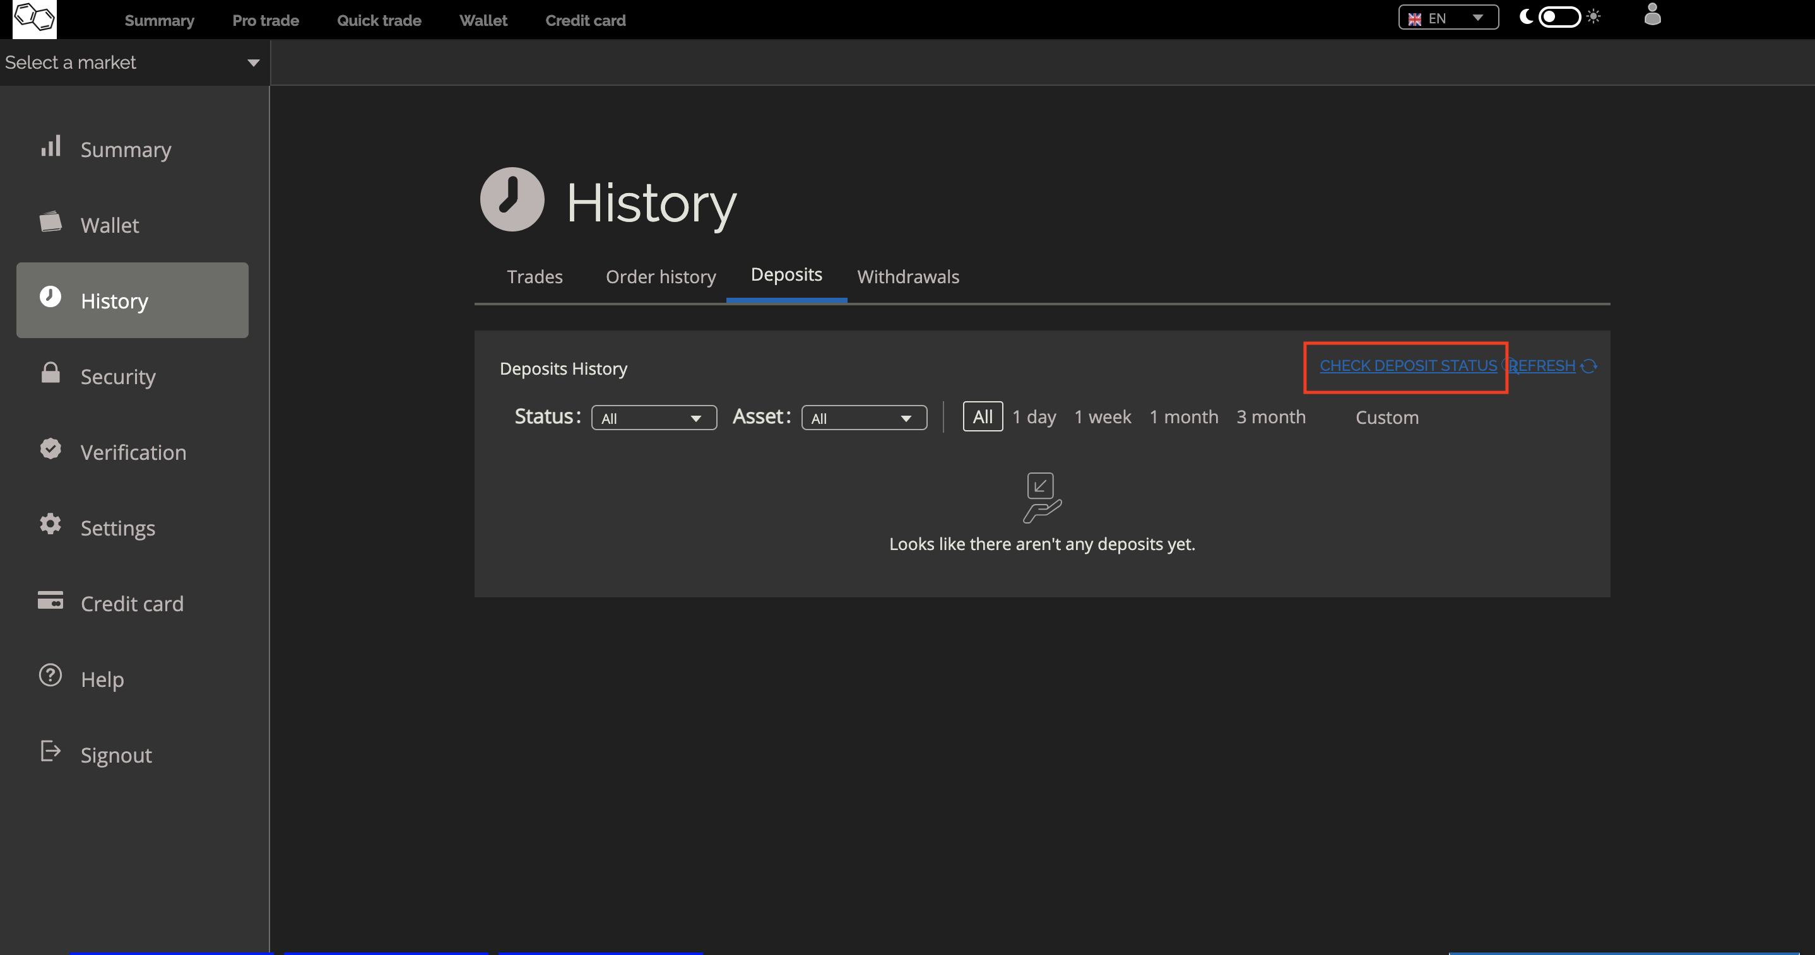Screen dimensions: 1815x955
Task: Switch to the Order history tab
Action: click(x=660, y=277)
